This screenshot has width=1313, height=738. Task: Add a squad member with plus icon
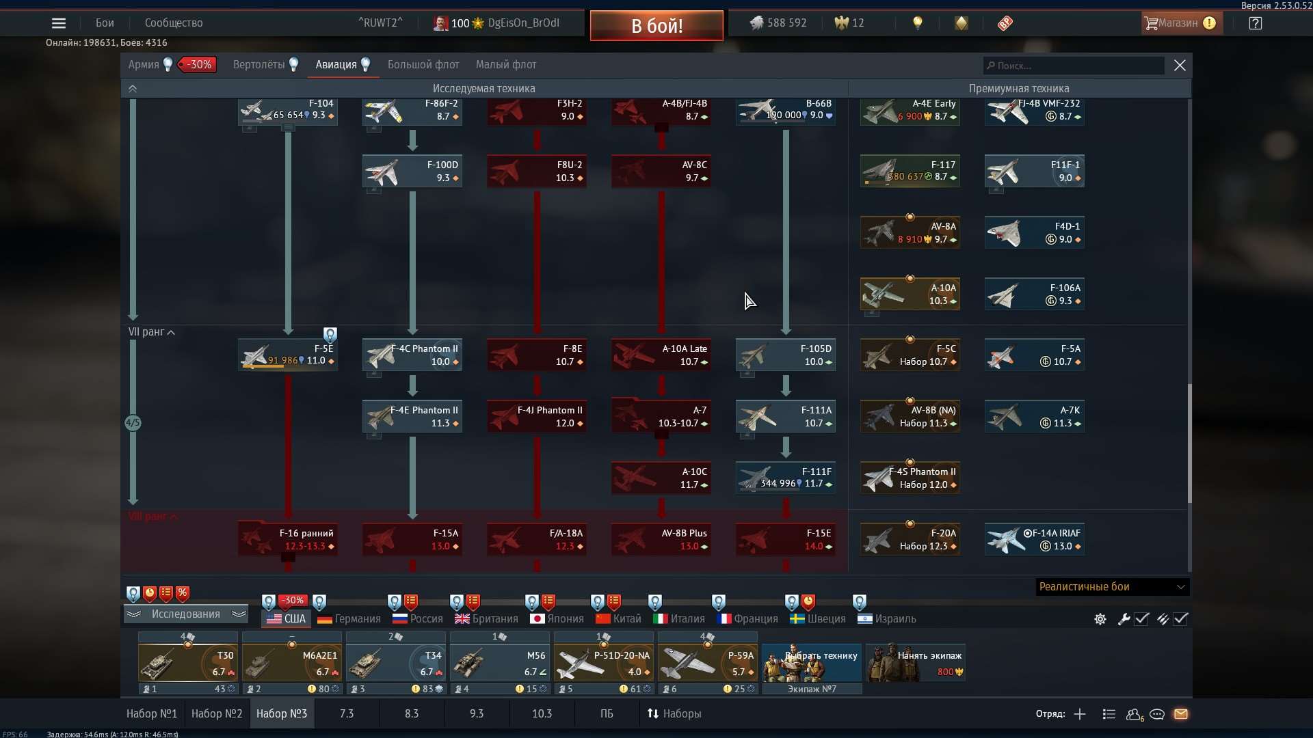(1080, 714)
